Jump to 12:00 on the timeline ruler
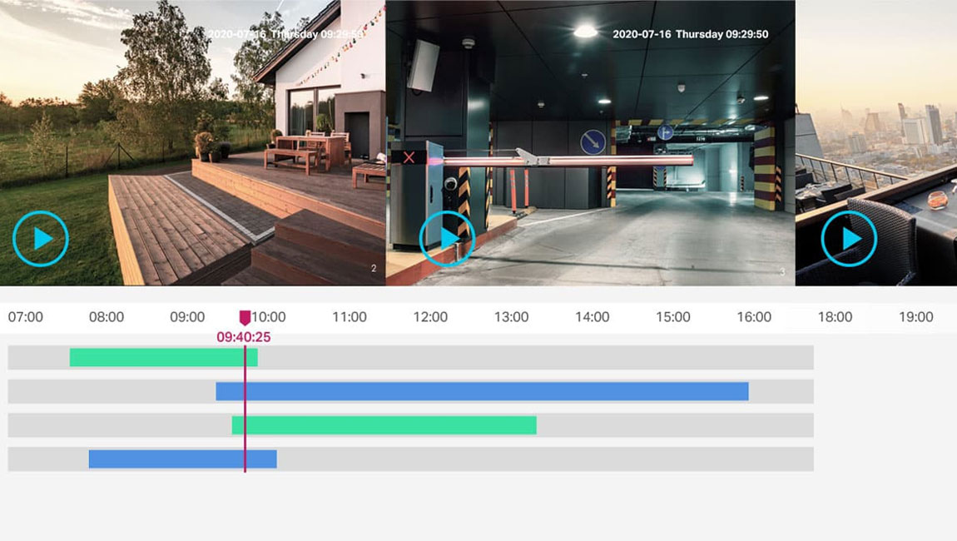Image resolution: width=957 pixels, height=541 pixels. click(430, 317)
